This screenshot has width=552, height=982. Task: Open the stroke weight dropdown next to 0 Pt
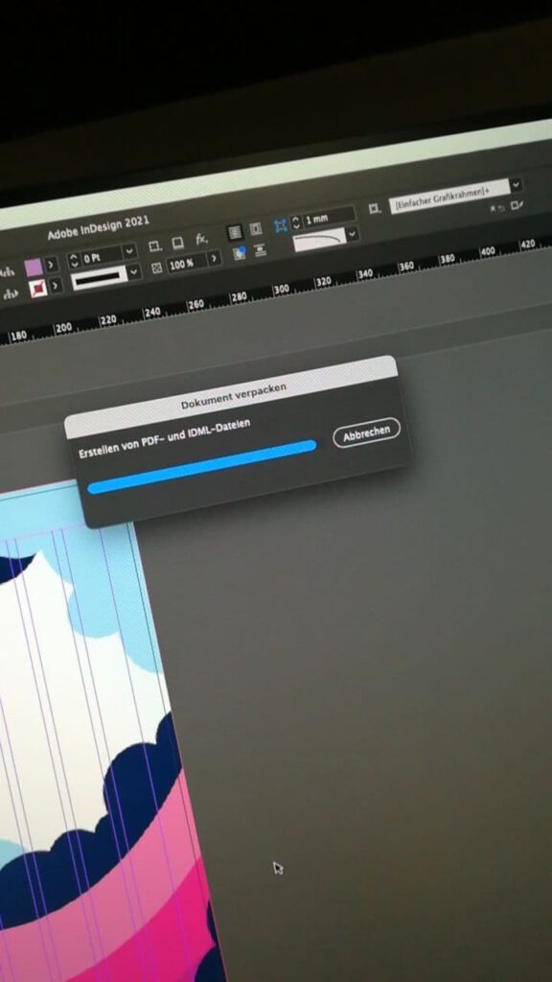click(129, 252)
